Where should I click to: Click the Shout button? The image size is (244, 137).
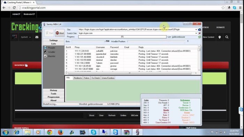(92, 115)
